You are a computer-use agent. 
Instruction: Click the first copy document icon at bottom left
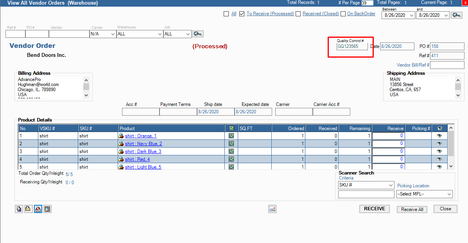(19, 209)
